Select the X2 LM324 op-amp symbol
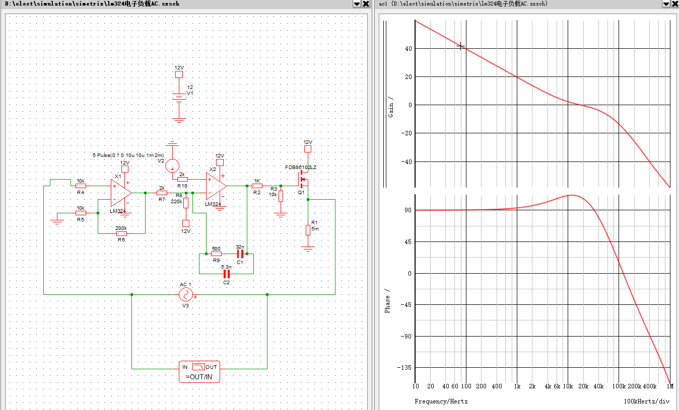679x410 pixels. click(x=215, y=186)
